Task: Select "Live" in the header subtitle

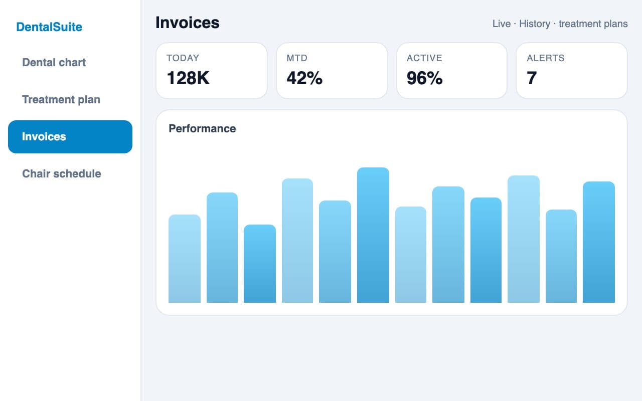Action: point(502,24)
